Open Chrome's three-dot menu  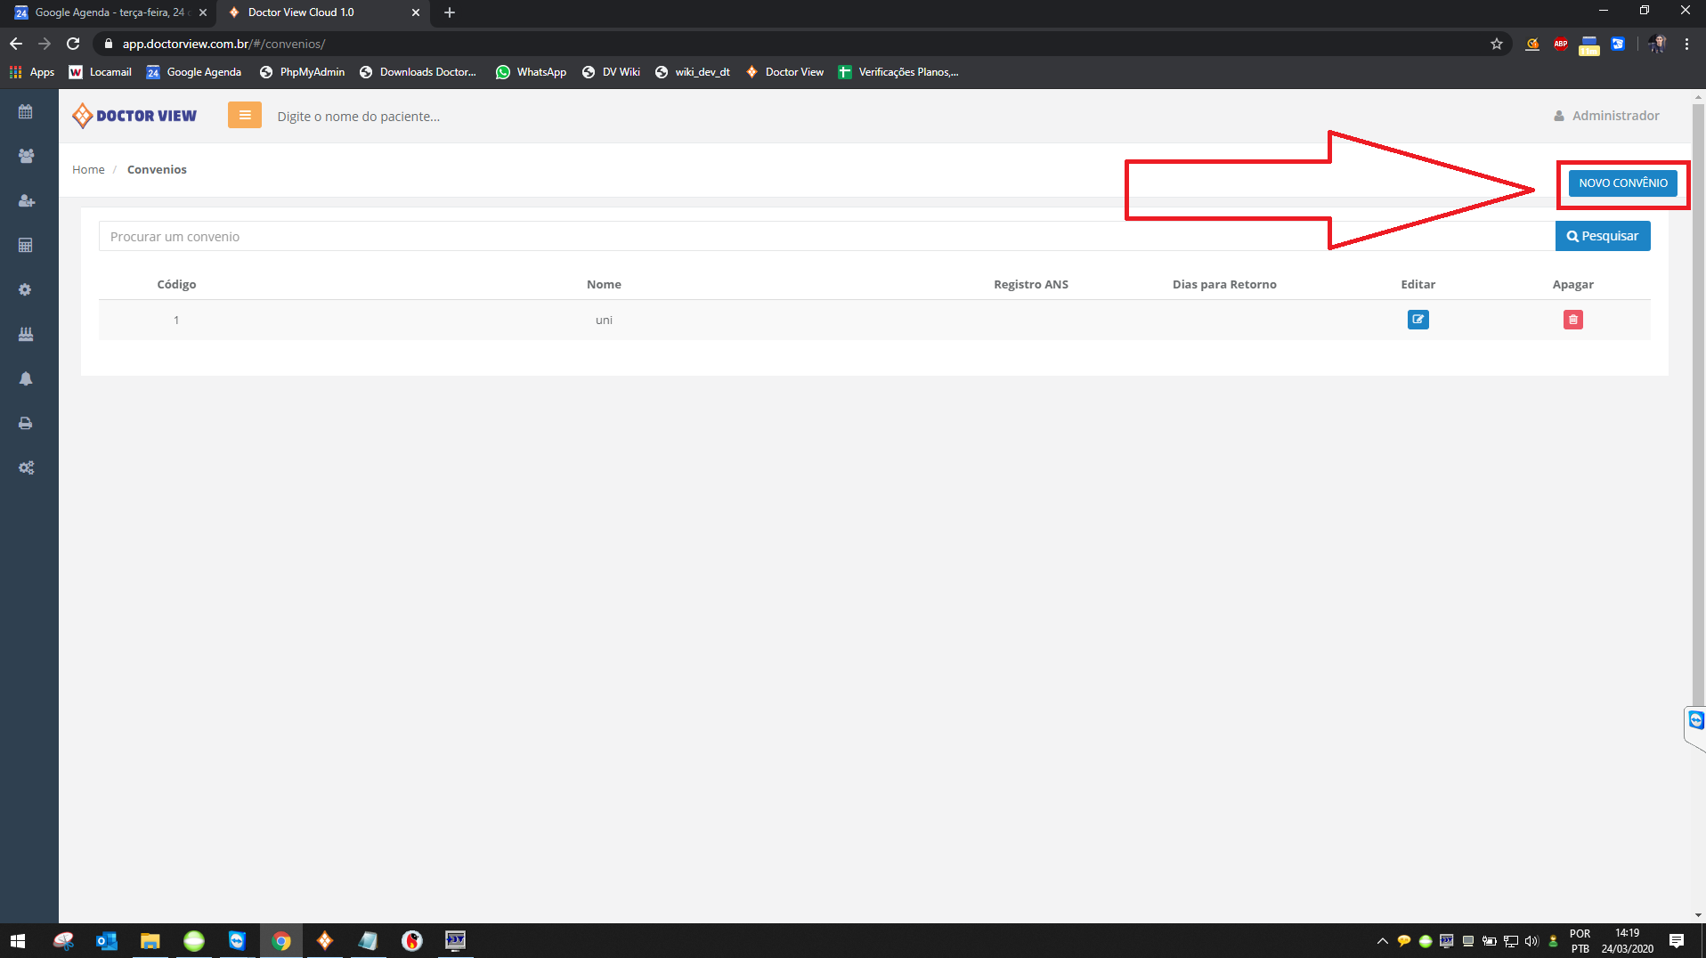click(x=1686, y=44)
